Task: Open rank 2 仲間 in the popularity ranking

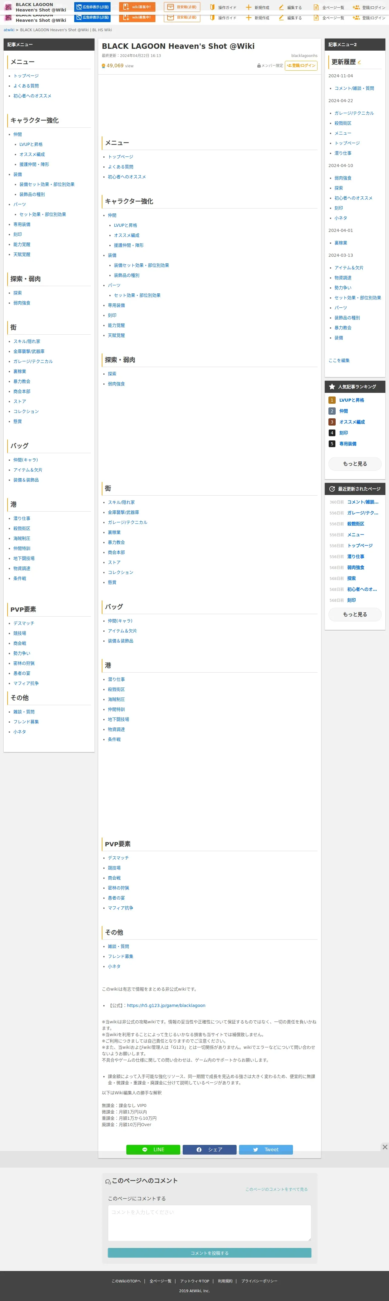Action: (344, 411)
